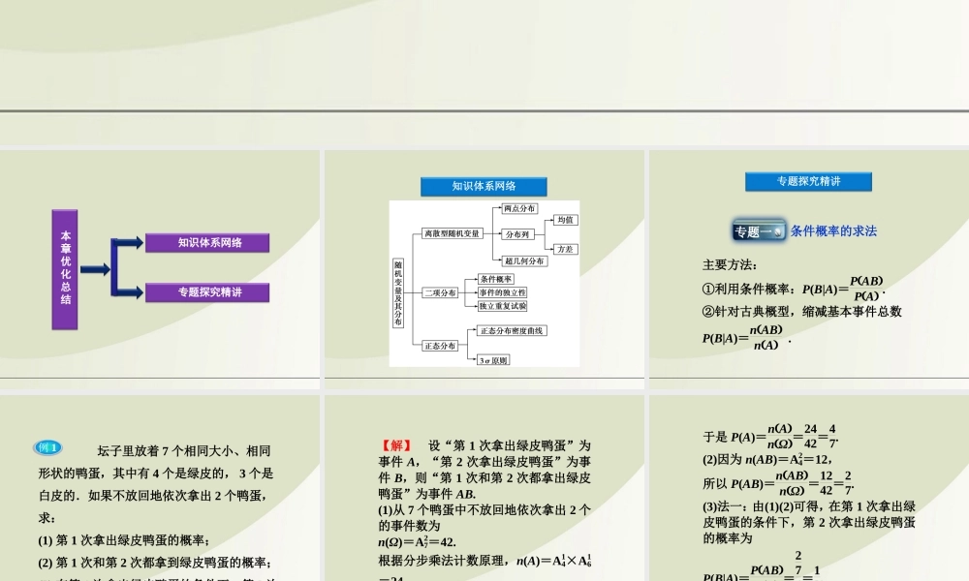Click the red 【解】 label

tap(395, 445)
